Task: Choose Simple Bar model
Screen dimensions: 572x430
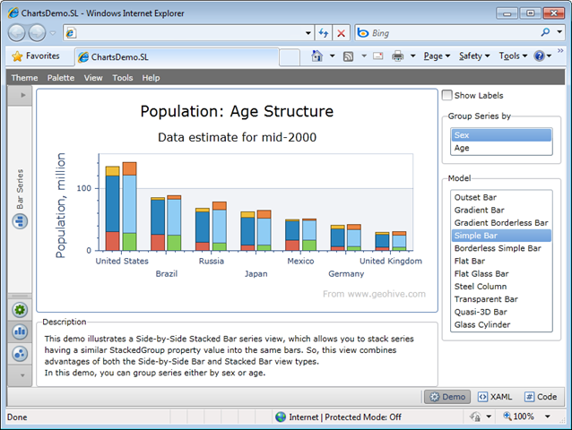Action: pyautogui.click(x=501, y=236)
